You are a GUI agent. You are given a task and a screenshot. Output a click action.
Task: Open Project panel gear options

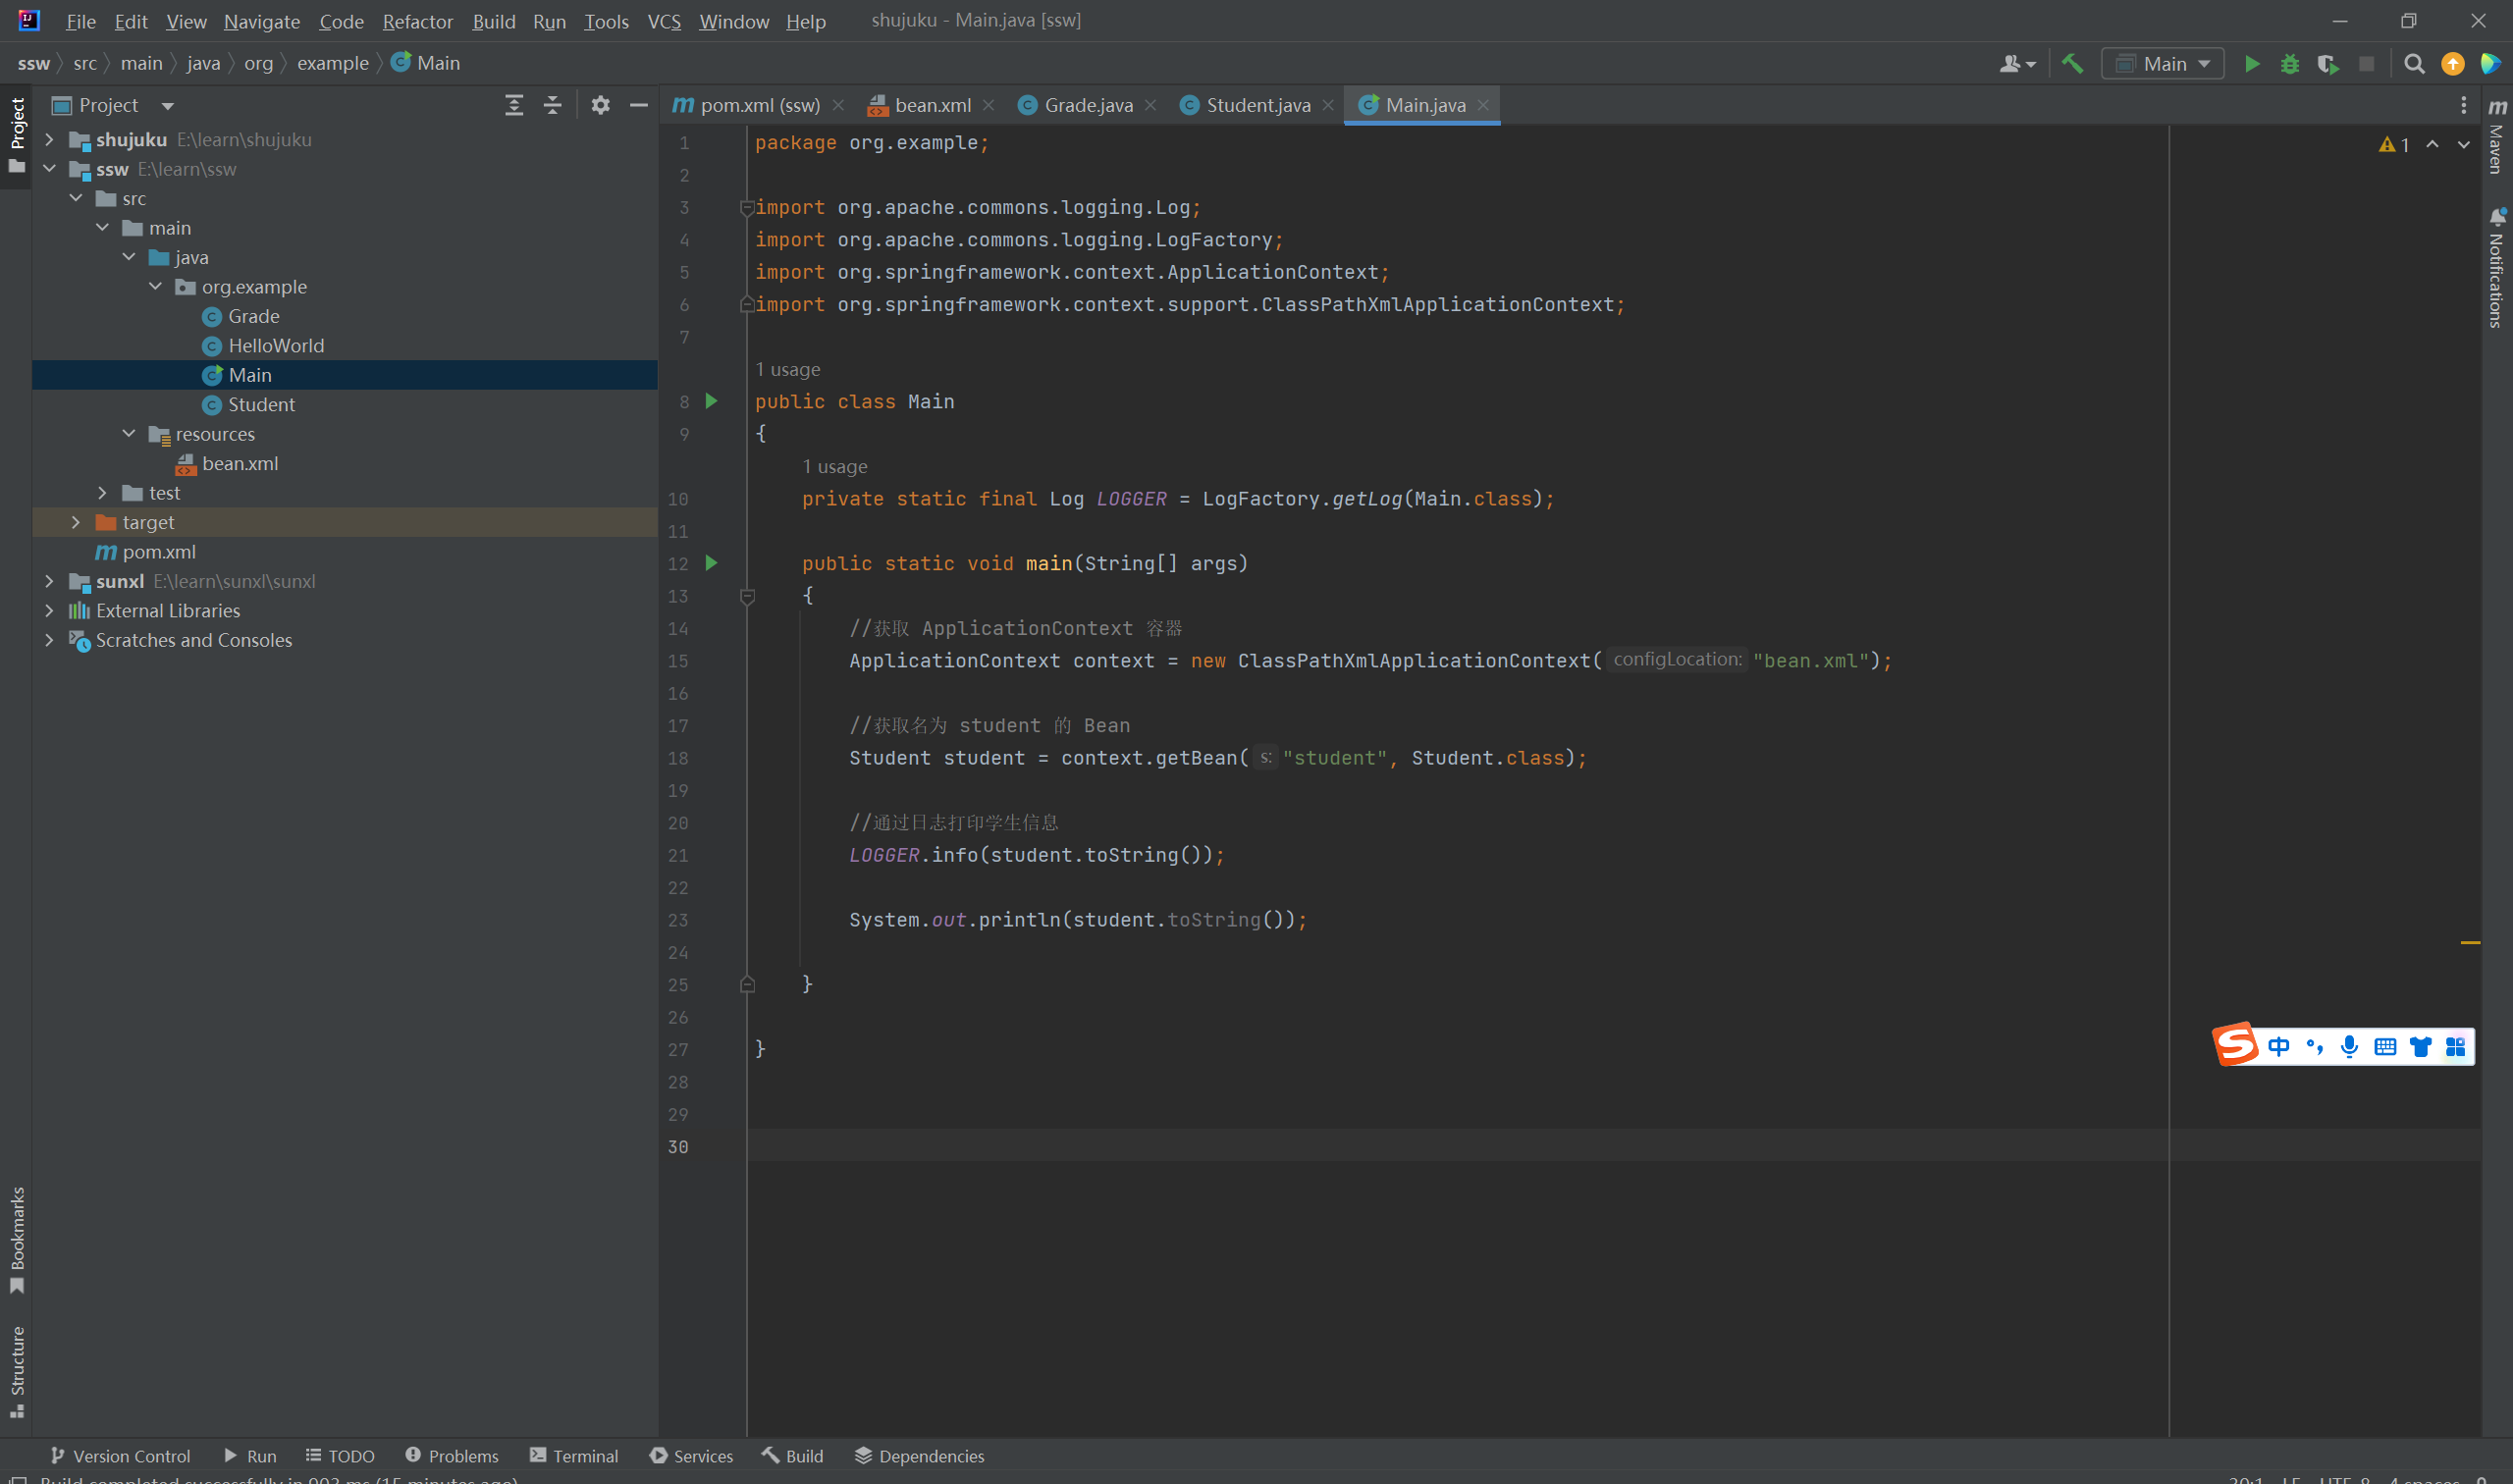point(600,105)
